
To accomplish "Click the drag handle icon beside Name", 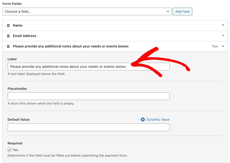I will [x=8, y=26].
